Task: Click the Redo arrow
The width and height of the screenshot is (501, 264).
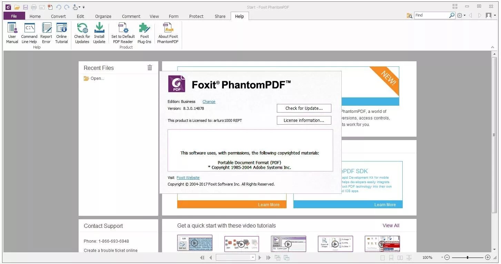Action: [x=67, y=7]
